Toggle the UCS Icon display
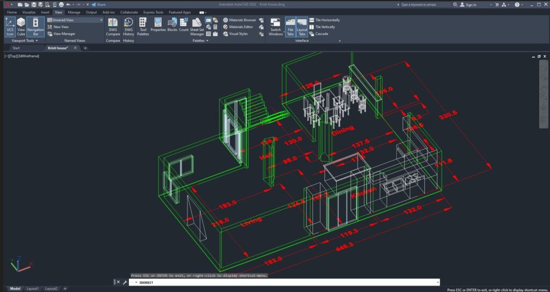 tap(10, 26)
